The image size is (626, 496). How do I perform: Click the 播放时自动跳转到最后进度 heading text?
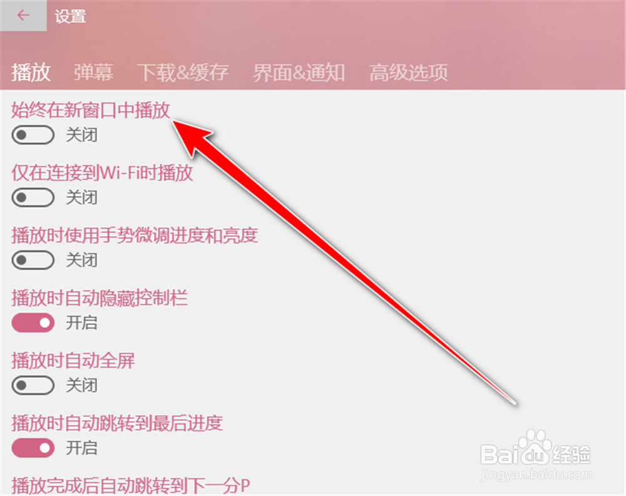pos(117,423)
